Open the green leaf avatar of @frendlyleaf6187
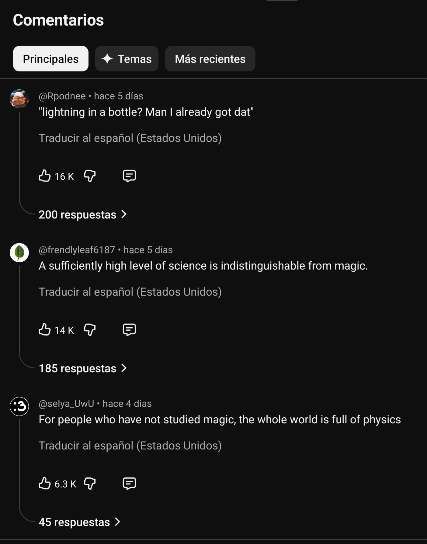This screenshot has width=427, height=544. tap(19, 253)
